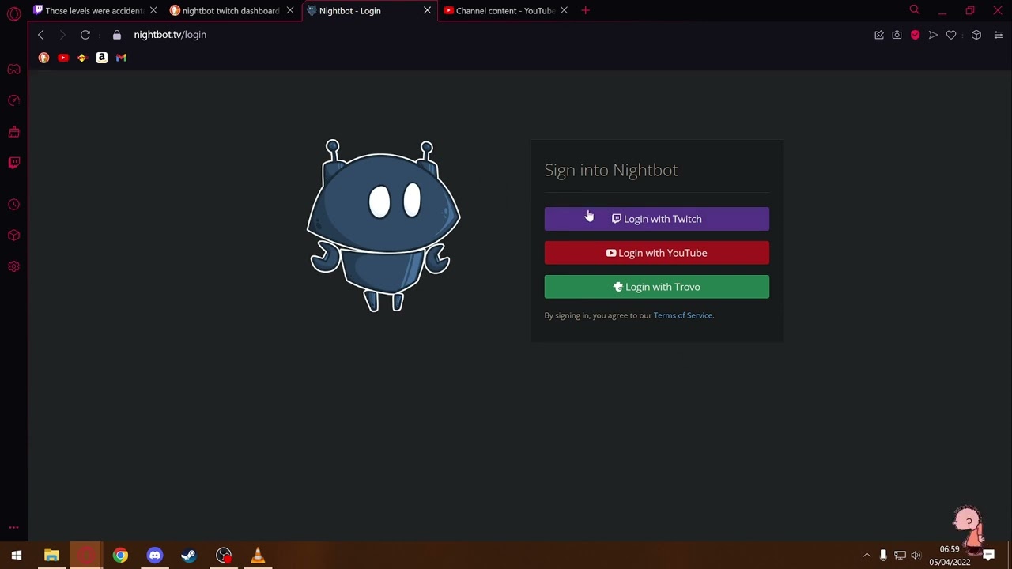Open the sidebar three-dots setup menu
This screenshot has width=1012, height=569.
(x=13, y=527)
